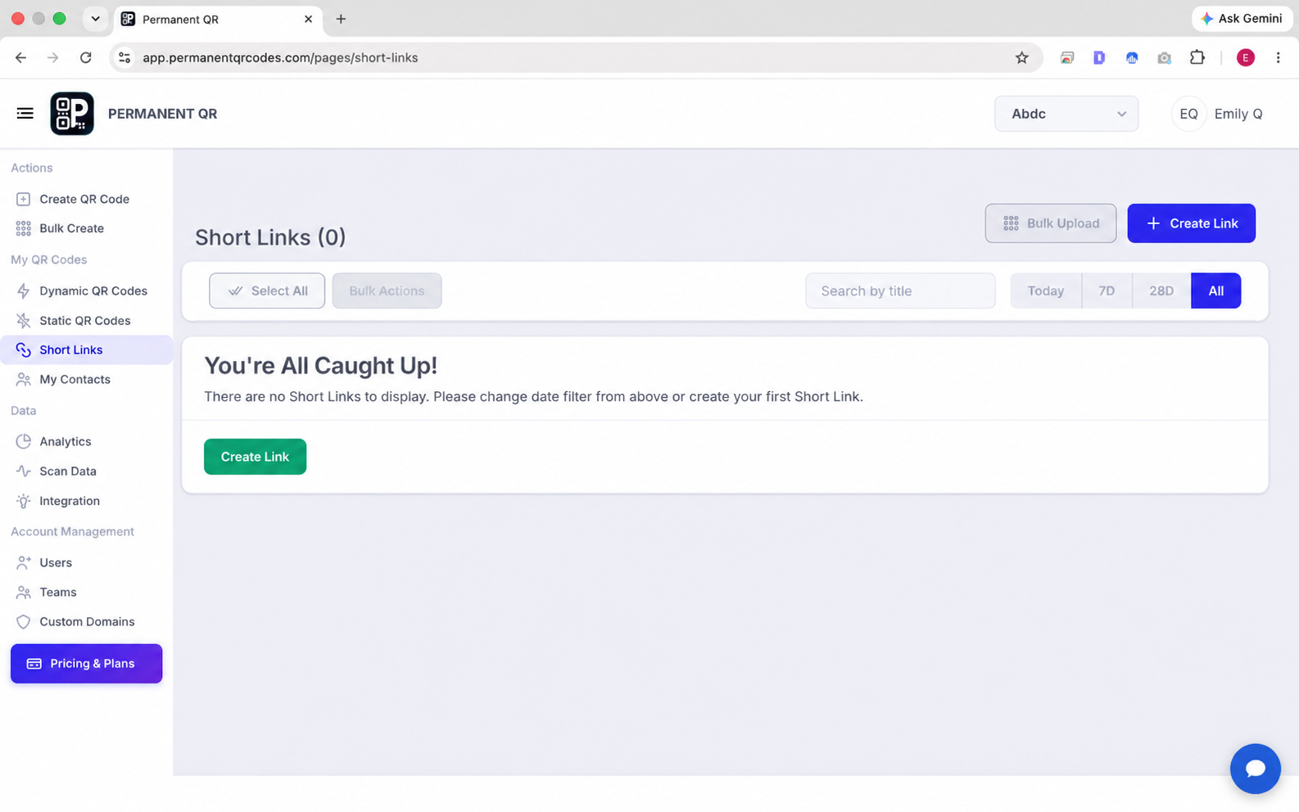Close the Permanent QR tab
The width and height of the screenshot is (1299, 812).
[308, 19]
